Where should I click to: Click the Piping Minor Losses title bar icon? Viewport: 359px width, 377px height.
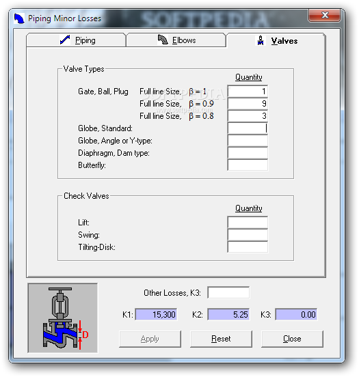coord(19,18)
